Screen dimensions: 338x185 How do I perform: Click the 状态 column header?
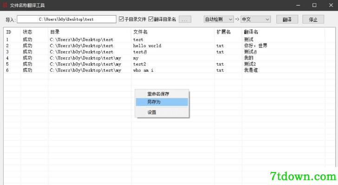click(27, 32)
